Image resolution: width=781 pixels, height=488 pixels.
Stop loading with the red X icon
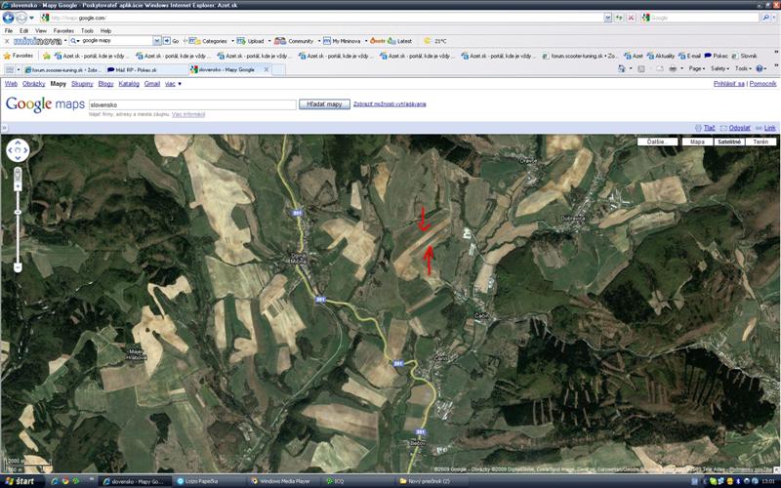(632, 18)
